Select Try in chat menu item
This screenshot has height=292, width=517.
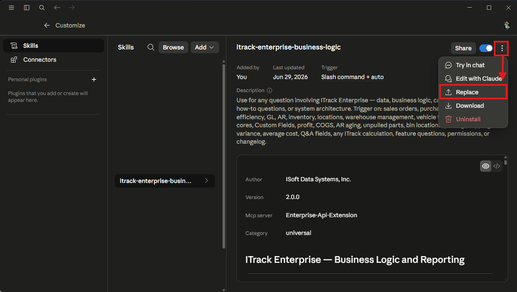point(473,65)
